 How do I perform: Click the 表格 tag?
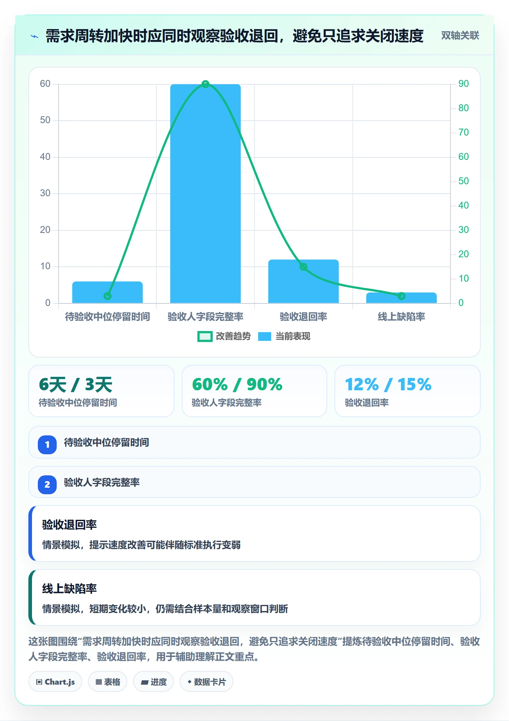[x=108, y=682]
